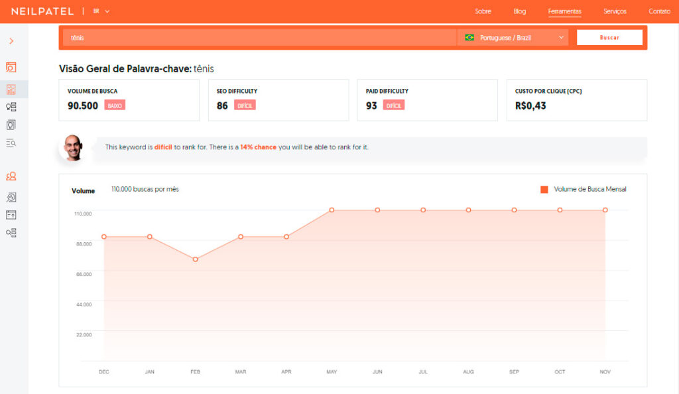Click the DIFÍCIL badge under SEO Difficulty
Viewport: 679px width, 394px height.
(245, 105)
